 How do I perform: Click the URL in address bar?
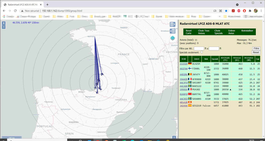[x=62, y=11]
